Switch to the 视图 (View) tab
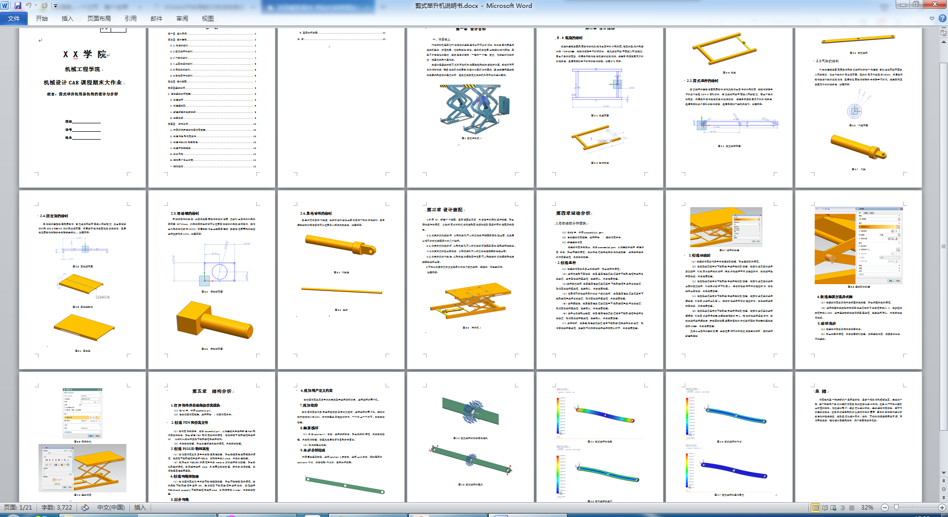948x517 pixels. (208, 18)
